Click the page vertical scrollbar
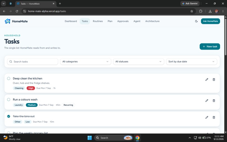 pos(226,37)
